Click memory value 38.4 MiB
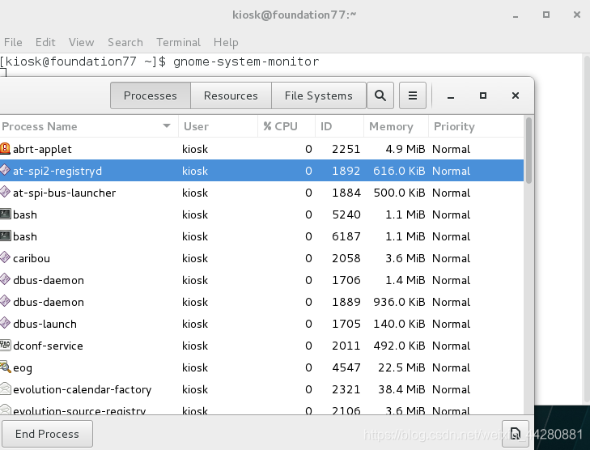Viewport: 590px width, 450px height. coord(401,389)
